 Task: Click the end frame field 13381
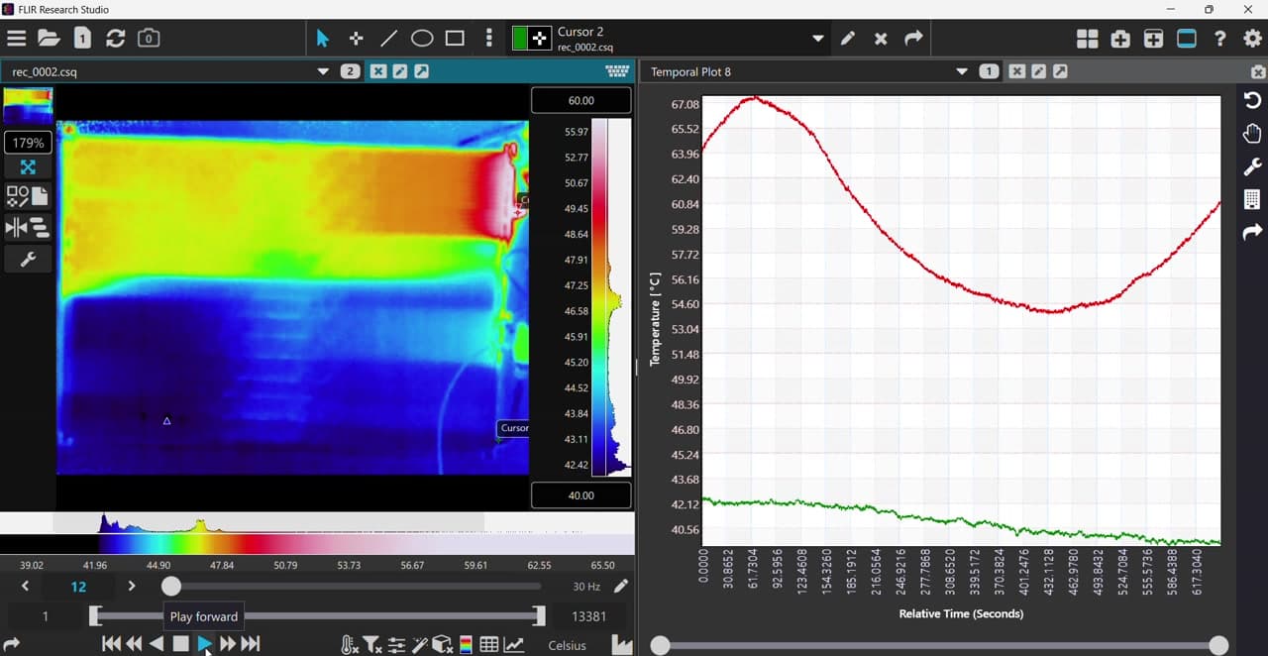(x=589, y=616)
